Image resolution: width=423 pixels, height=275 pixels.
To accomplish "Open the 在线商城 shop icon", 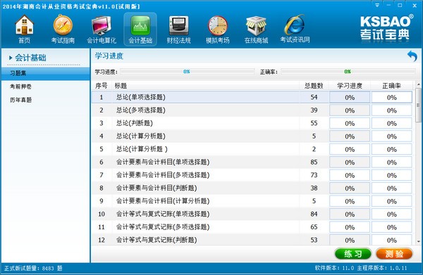I will (256, 30).
